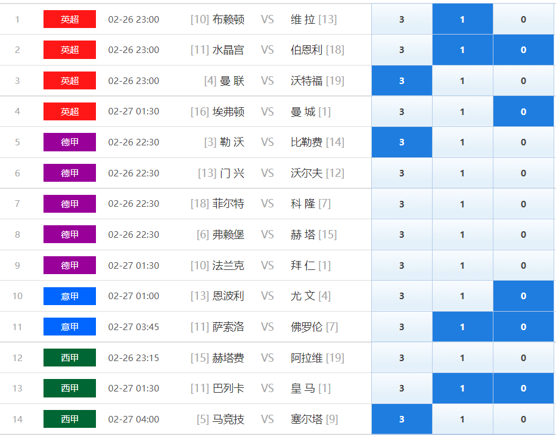556x435 pixels.
Task: Select 1 for 赫塔费 vs 阿拉维
Action: coord(462,358)
